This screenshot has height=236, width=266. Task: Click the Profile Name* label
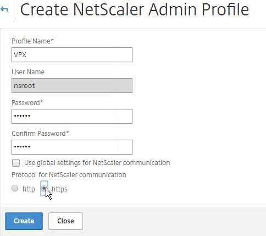coord(32,41)
